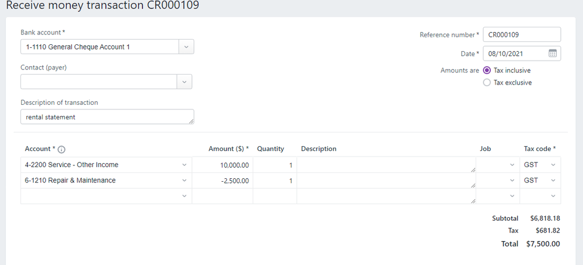The width and height of the screenshot is (583, 265).
Task: Click Description field for Repair & Maintenance row
Action: (385, 181)
